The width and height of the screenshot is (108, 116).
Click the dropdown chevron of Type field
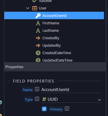tap(99, 100)
